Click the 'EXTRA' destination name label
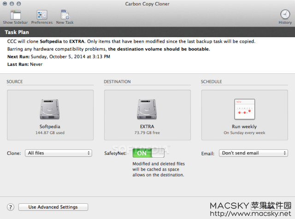This screenshot has width=295, height=219. coord(147,126)
